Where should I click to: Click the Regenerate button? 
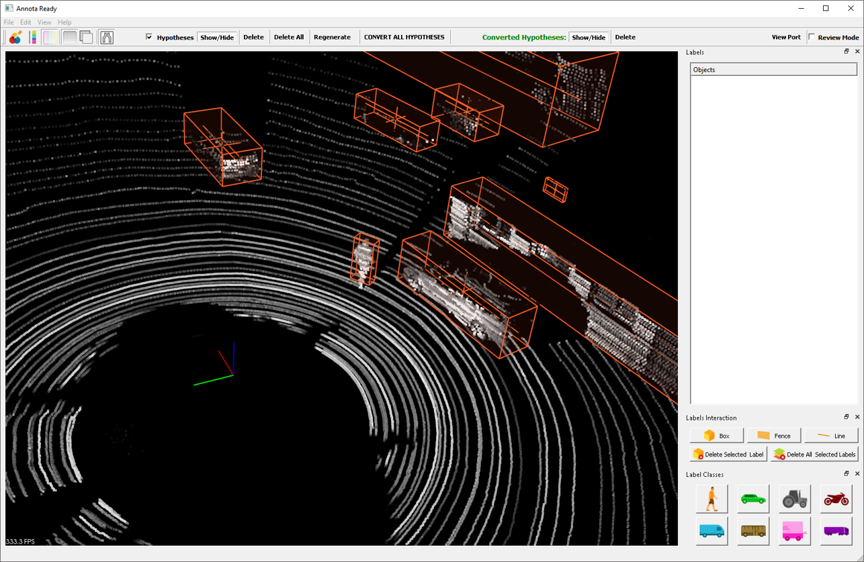[x=332, y=38]
